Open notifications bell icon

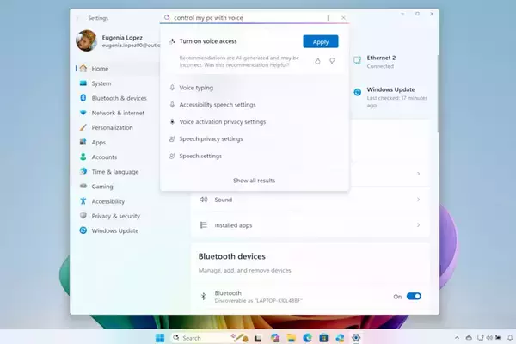[510, 338]
